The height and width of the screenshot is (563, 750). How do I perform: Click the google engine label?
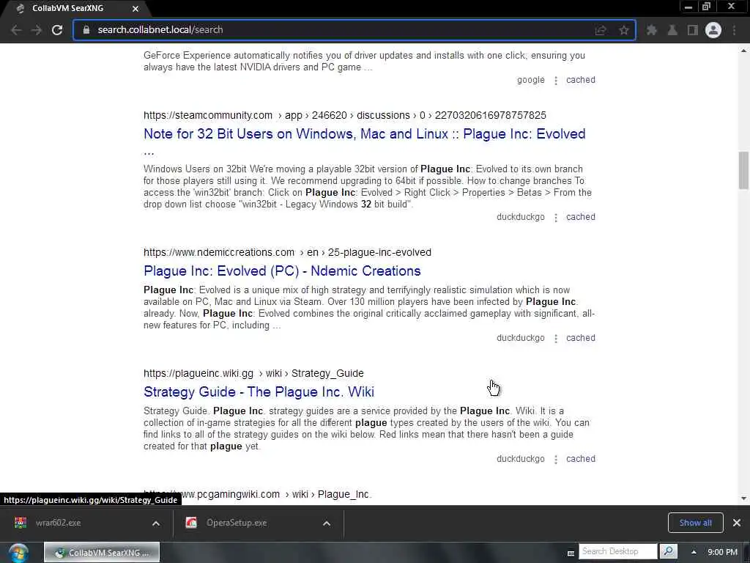pyautogui.click(x=530, y=80)
